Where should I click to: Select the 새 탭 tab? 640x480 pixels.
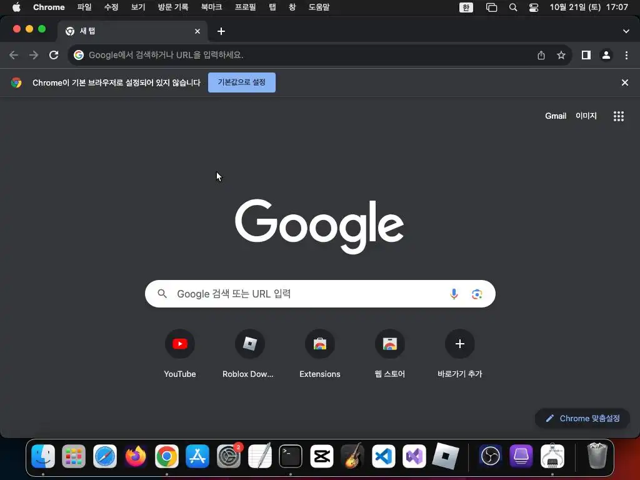click(132, 31)
